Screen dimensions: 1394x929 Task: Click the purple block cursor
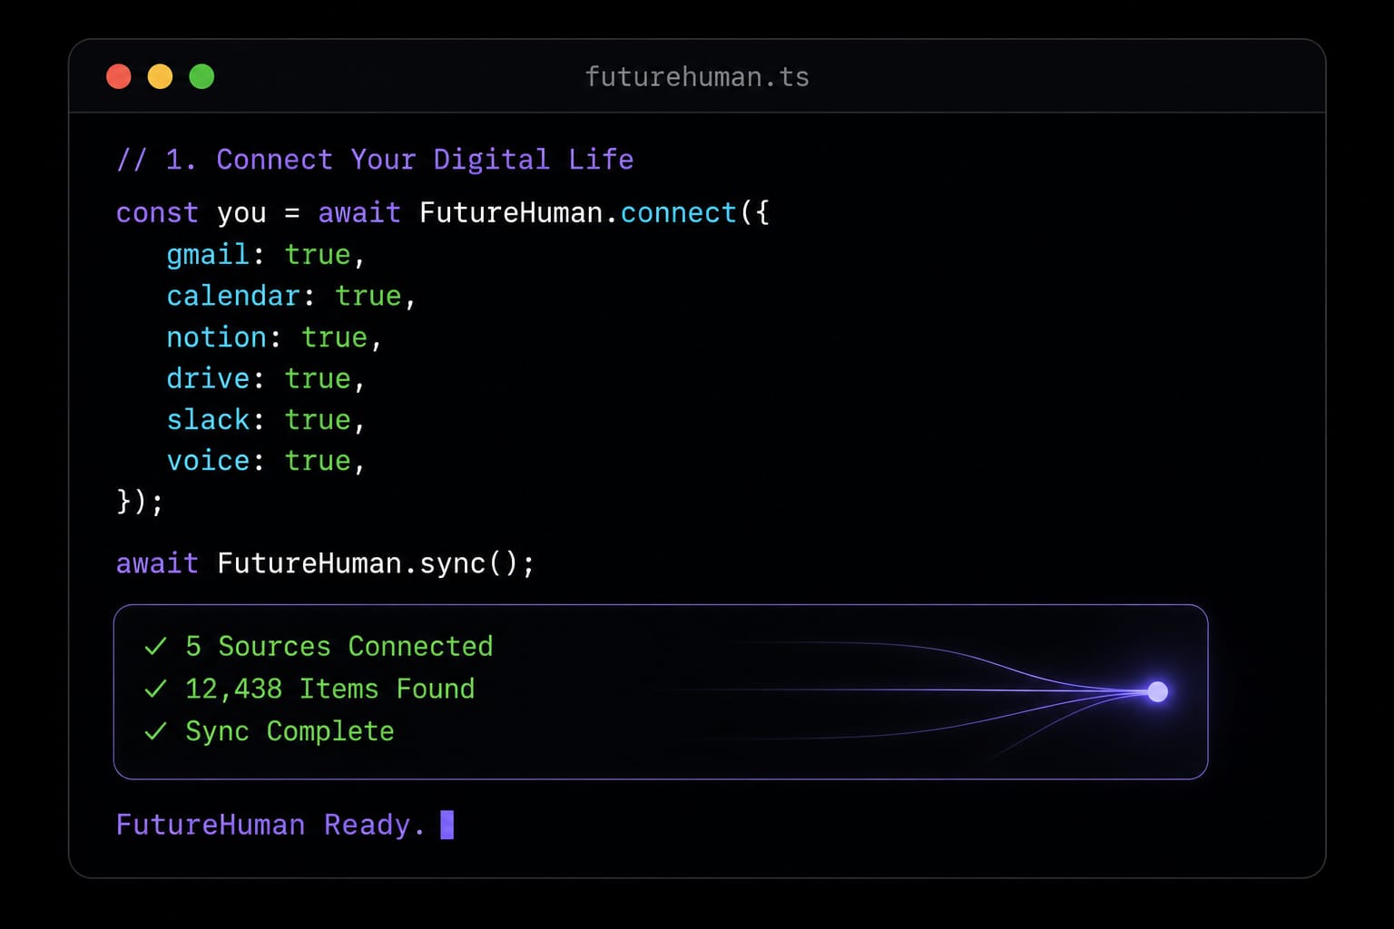tap(447, 825)
